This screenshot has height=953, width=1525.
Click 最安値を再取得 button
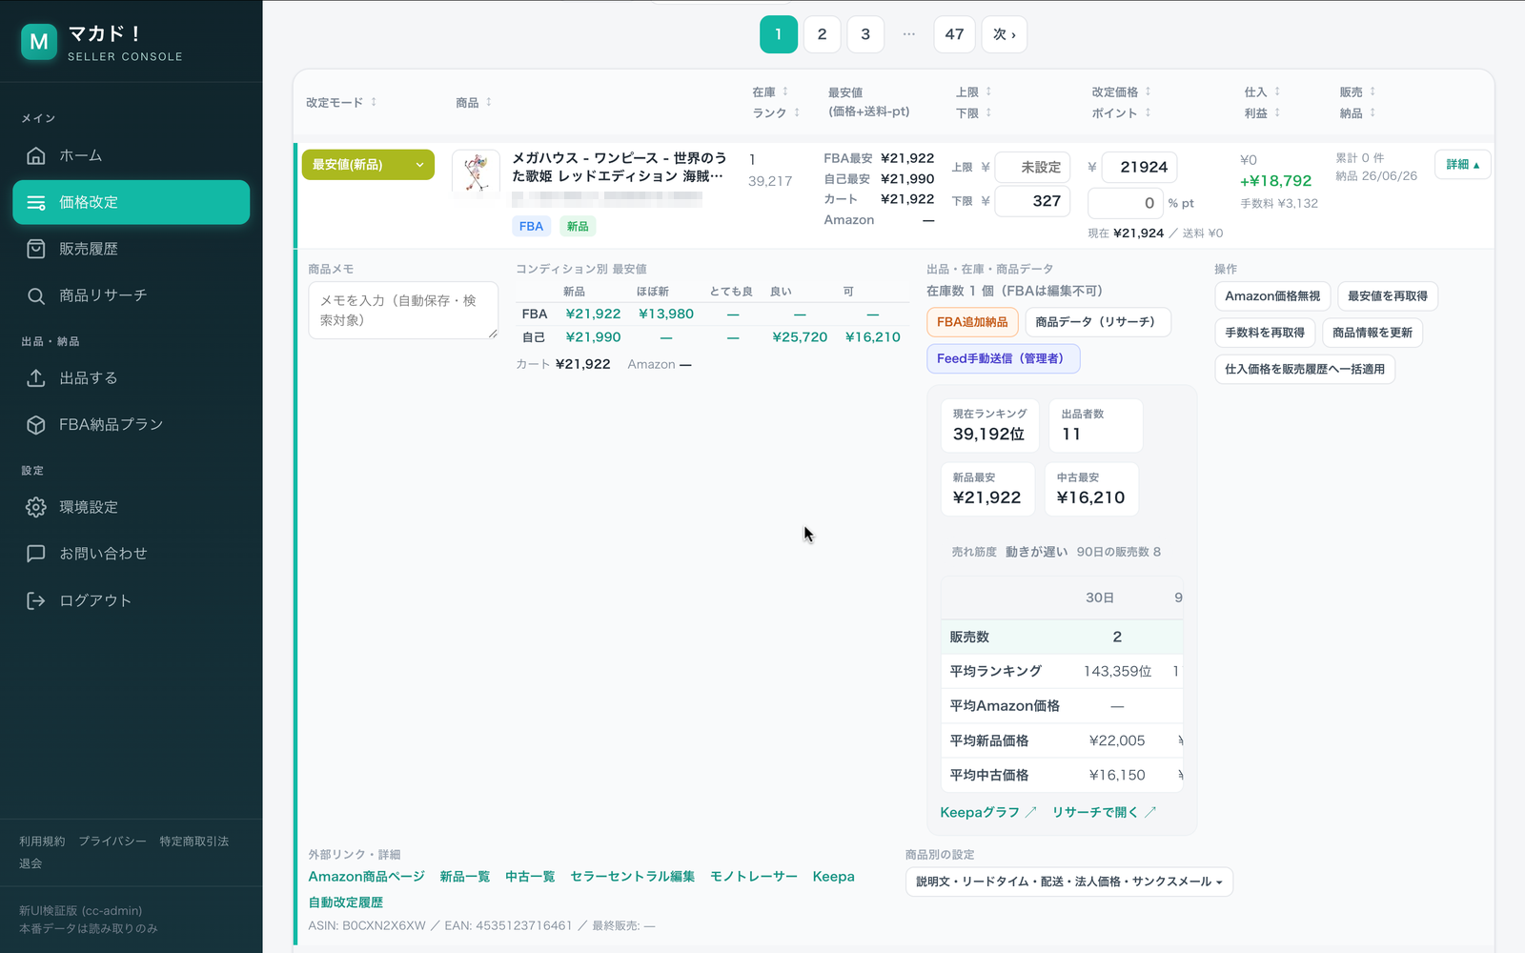click(1388, 296)
